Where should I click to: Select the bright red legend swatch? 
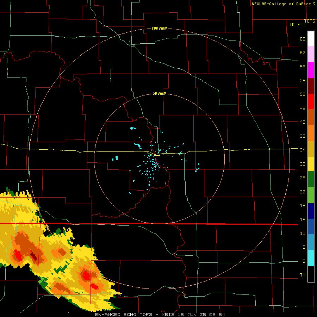pos(311,101)
